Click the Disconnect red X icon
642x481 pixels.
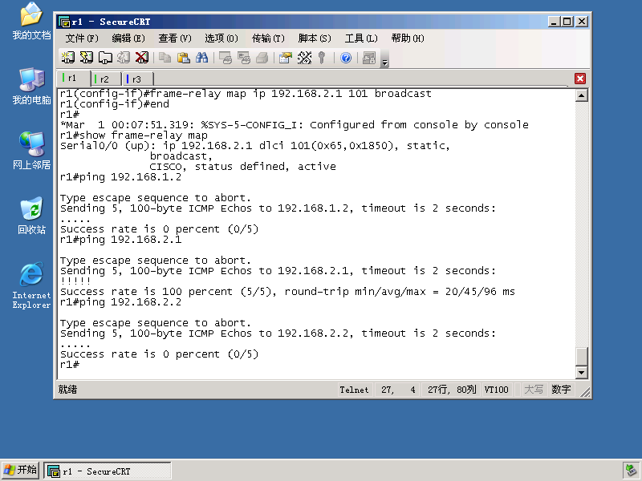click(142, 58)
